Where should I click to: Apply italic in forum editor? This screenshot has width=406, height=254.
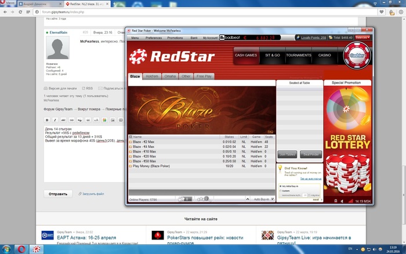[55, 120]
